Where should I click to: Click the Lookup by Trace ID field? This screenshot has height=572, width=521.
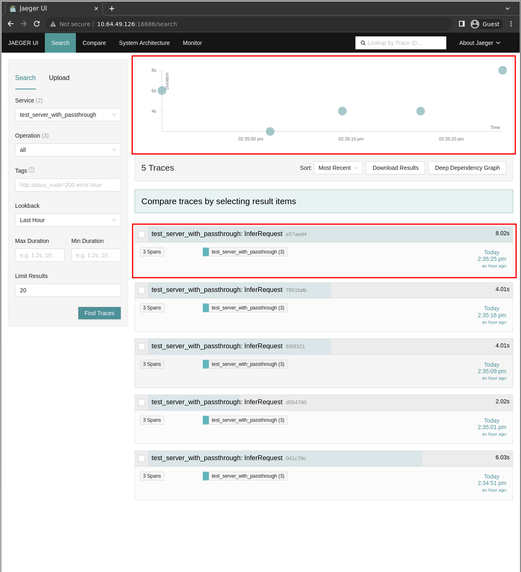[401, 43]
